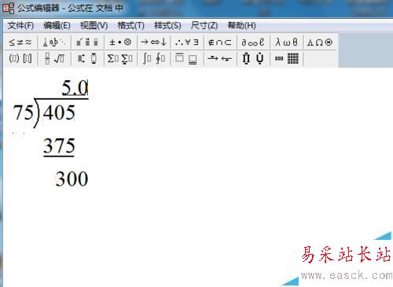Open the spaces and ellipses palette

(x=54, y=42)
